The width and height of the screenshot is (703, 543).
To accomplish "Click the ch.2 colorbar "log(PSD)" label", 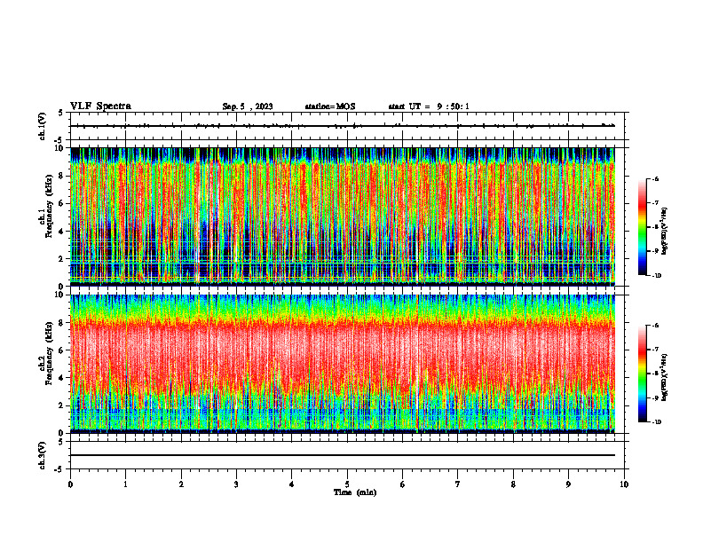I will click(x=665, y=378).
